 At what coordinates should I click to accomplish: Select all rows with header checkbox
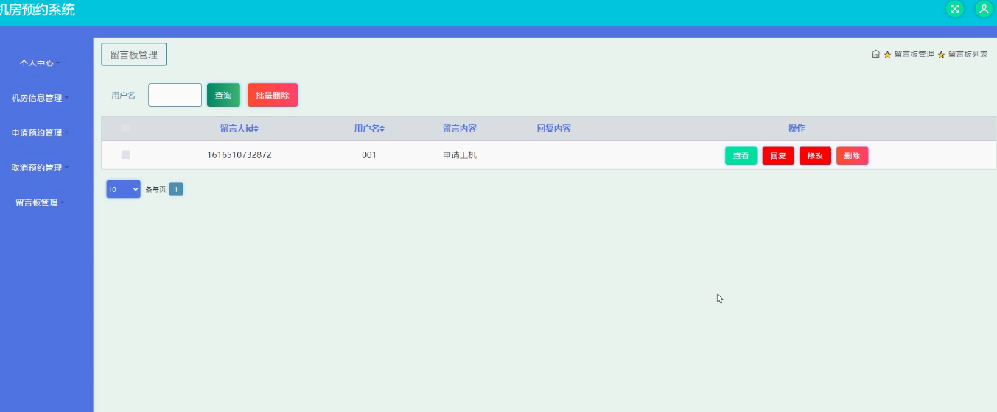(125, 129)
